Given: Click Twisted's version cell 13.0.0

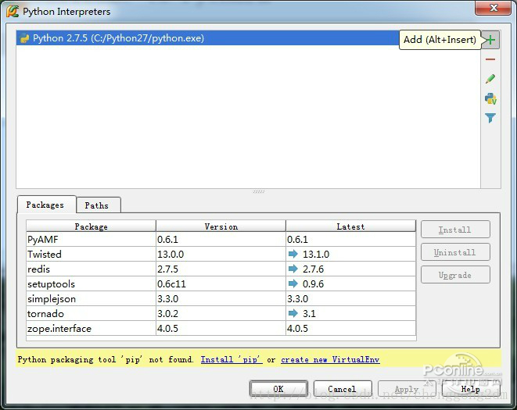Looking at the screenshot, I should [221, 255].
